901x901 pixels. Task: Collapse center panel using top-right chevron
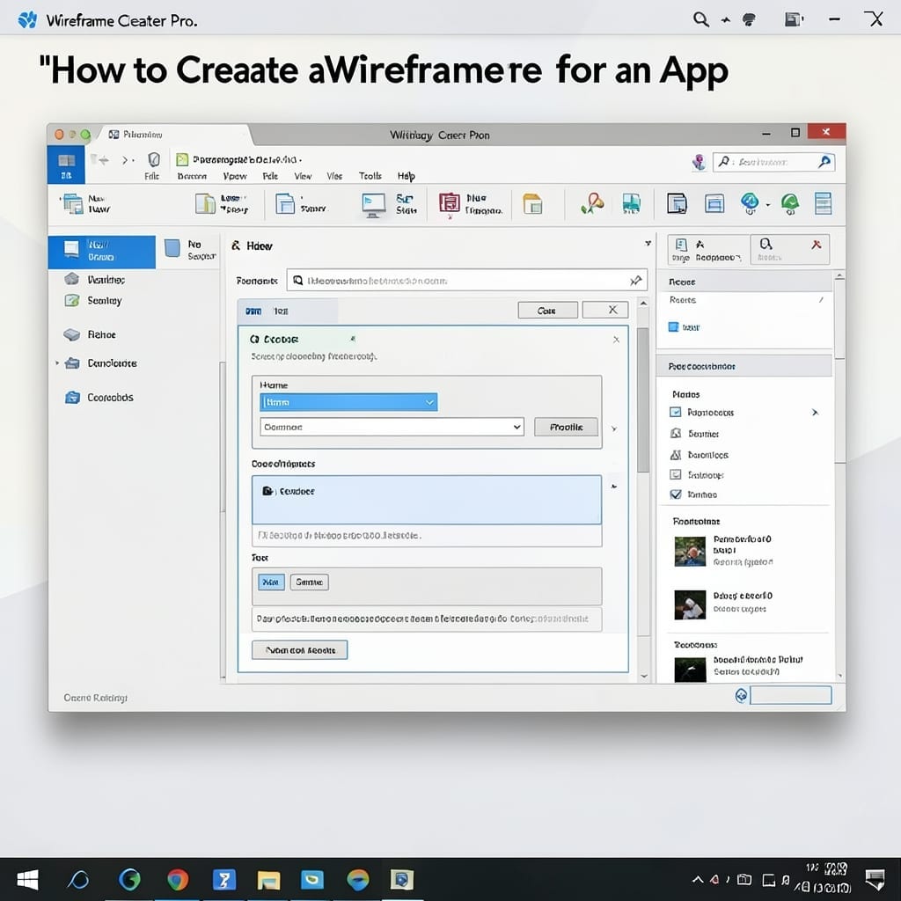[648, 243]
